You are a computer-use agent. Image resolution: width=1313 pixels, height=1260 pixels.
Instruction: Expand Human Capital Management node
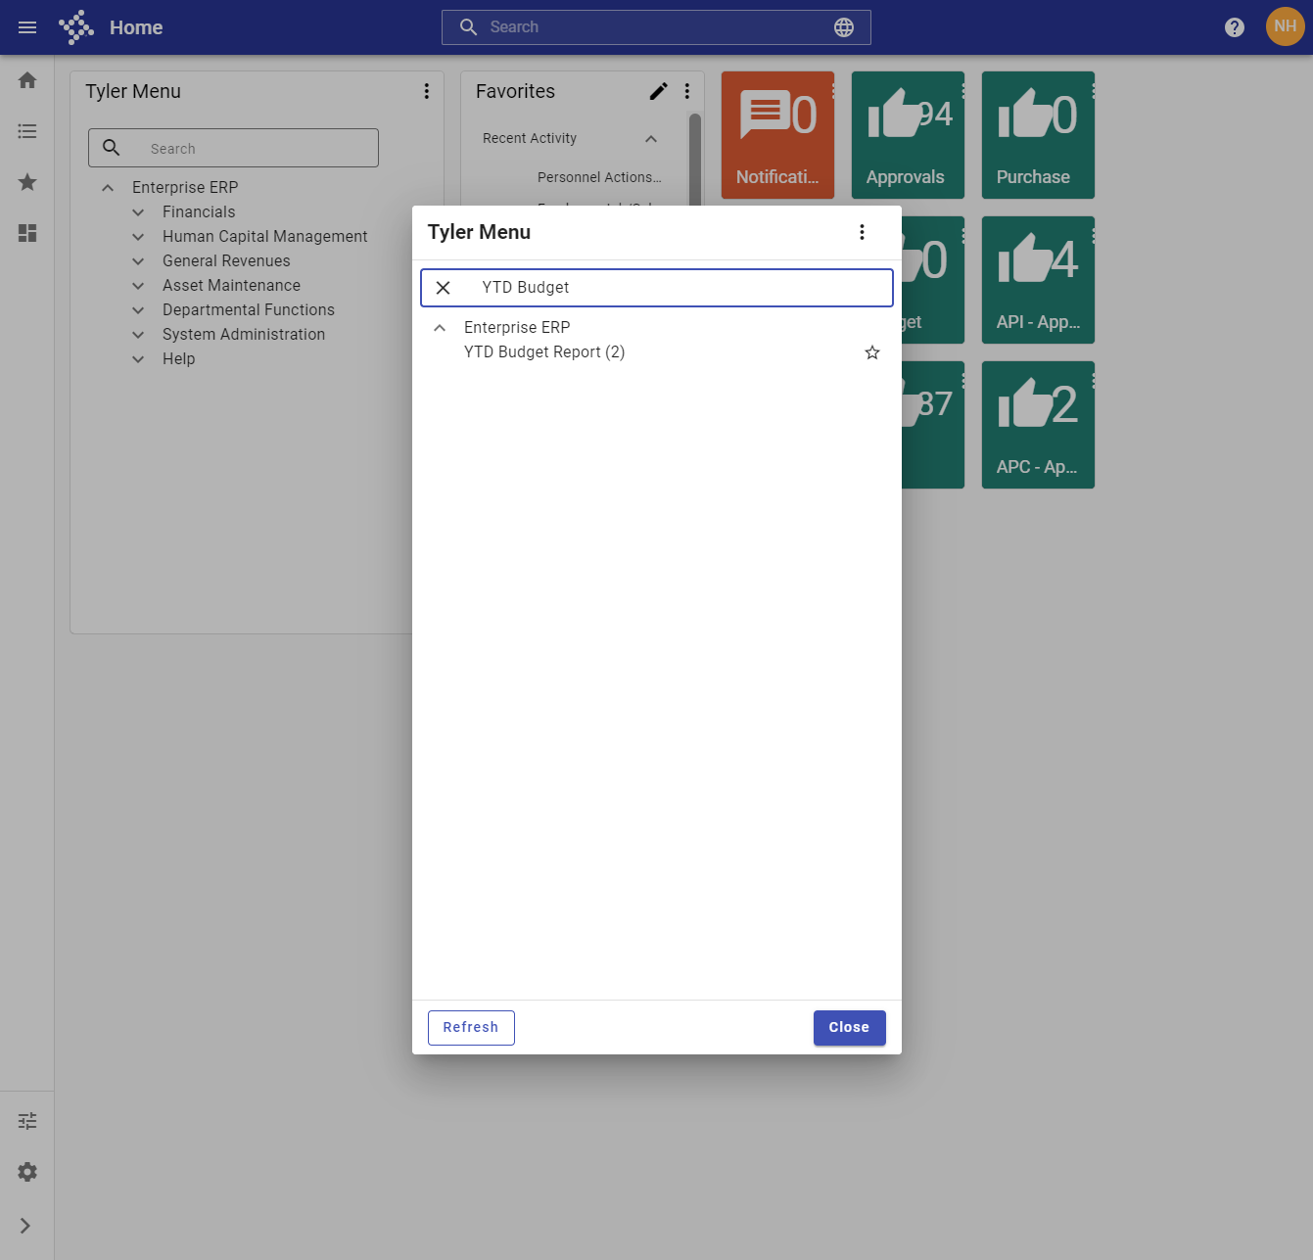(138, 237)
